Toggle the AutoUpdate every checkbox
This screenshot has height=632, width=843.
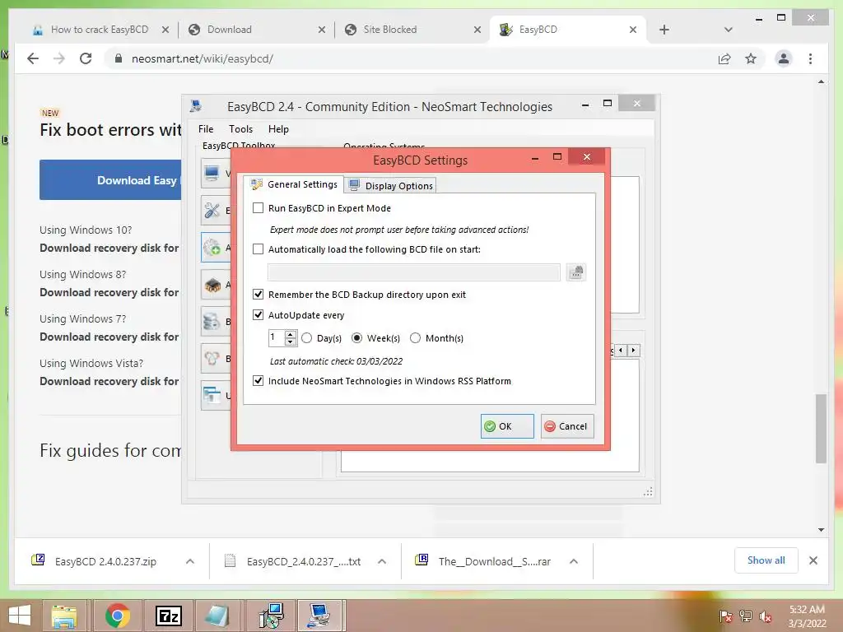coord(258,314)
